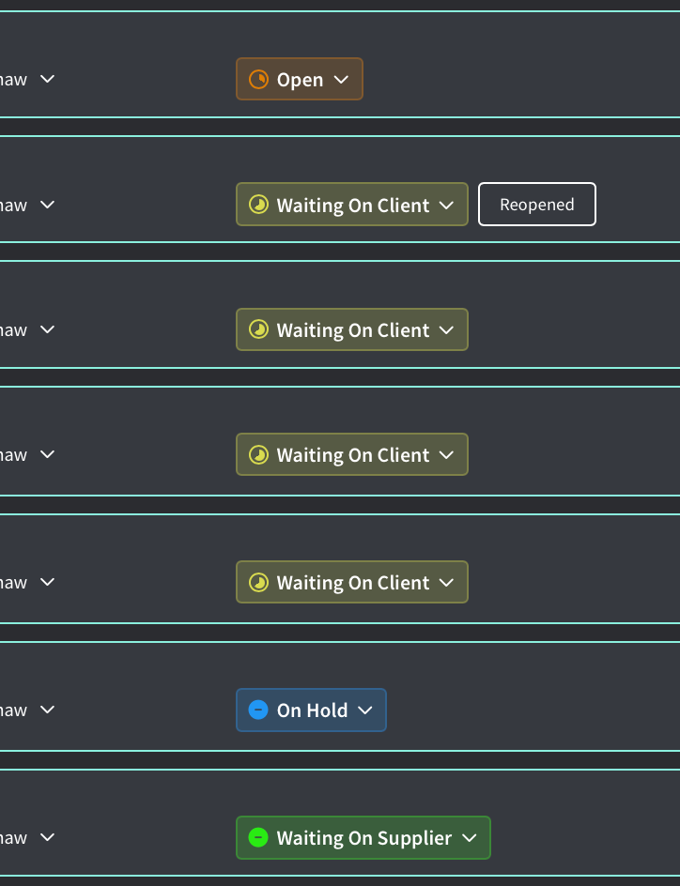The height and width of the screenshot is (886, 680).
Task: Click the On Hold status label
Action: 312,710
